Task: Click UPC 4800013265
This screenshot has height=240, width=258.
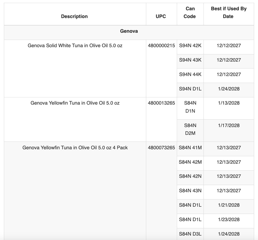Action: point(161,103)
